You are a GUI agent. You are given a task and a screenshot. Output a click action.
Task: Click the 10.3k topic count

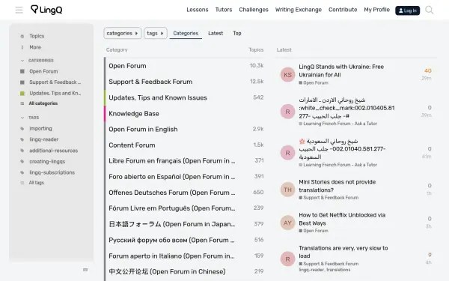tap(257, 66)
